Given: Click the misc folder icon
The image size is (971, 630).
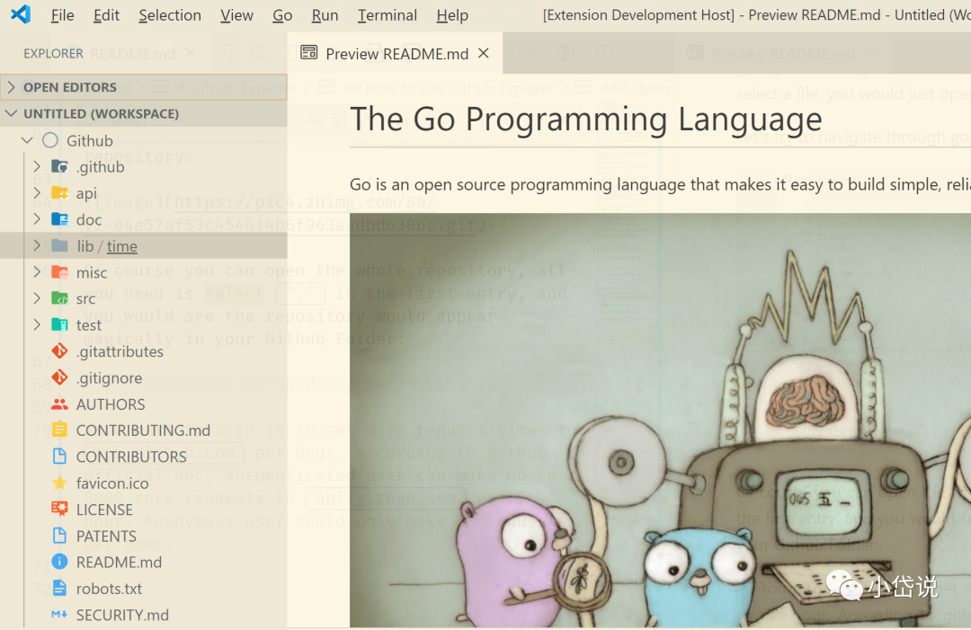Looking at the screenshot, I should click(59, 272).
